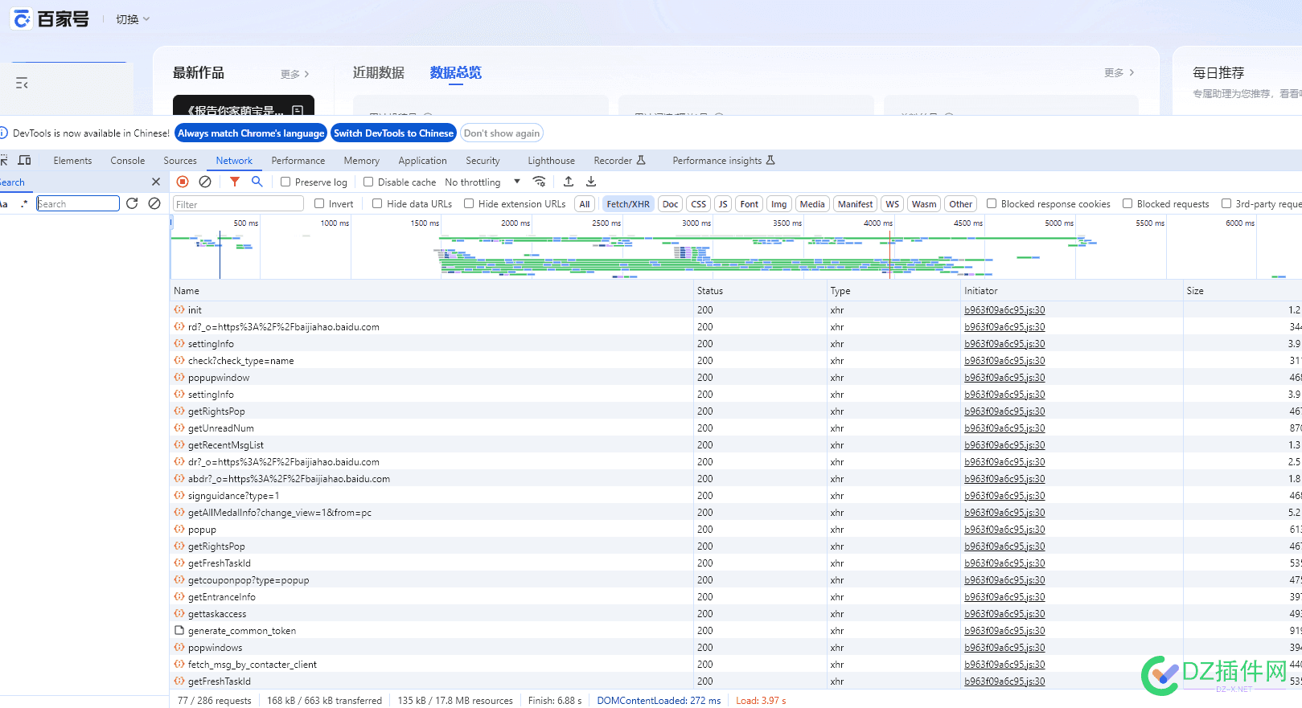Dismiss with Don't show again
This screenshot has width=1302, height=708.
[502, 133]
